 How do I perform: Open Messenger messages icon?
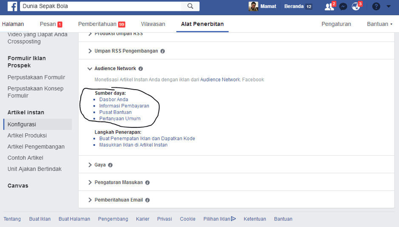point(343,6)
